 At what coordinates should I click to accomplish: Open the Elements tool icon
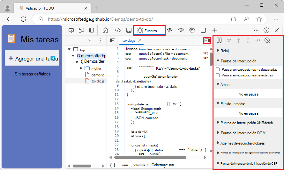pyautogui.click(x=118, y=30)
